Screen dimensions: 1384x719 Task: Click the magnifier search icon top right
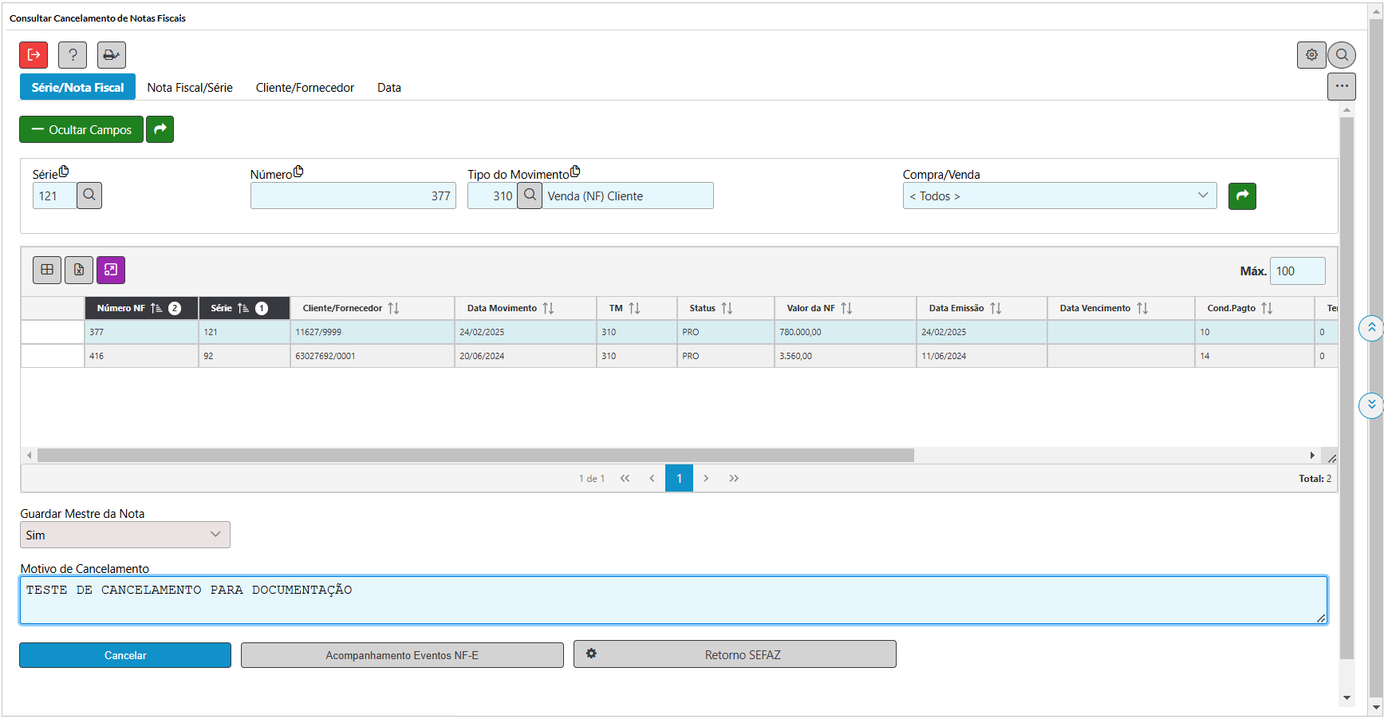pos(1342,55)
